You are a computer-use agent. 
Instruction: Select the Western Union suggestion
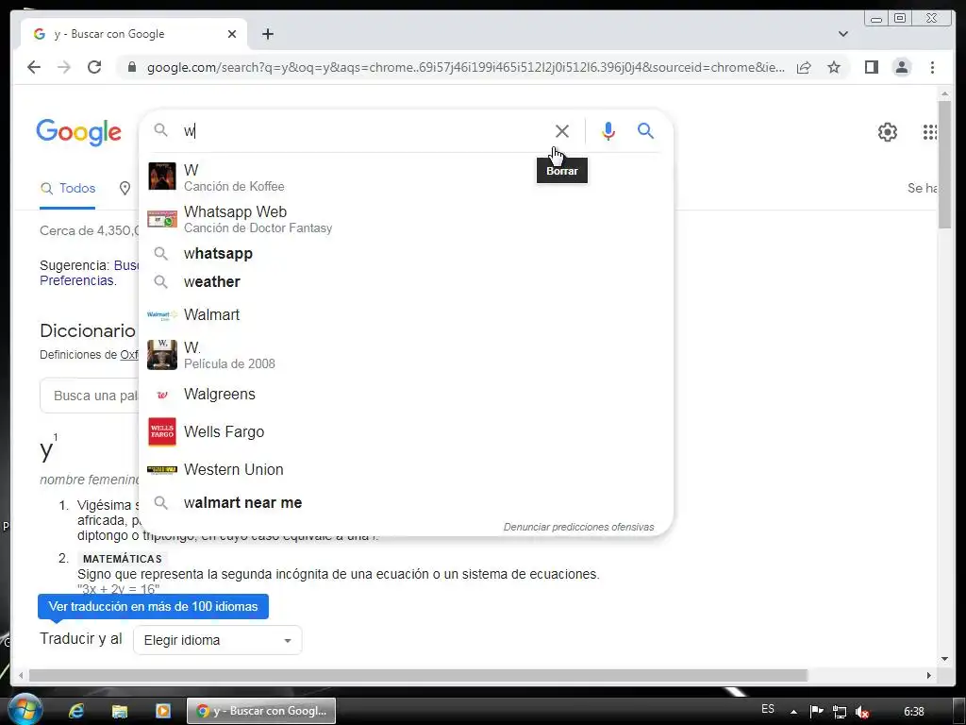point(406,469)
